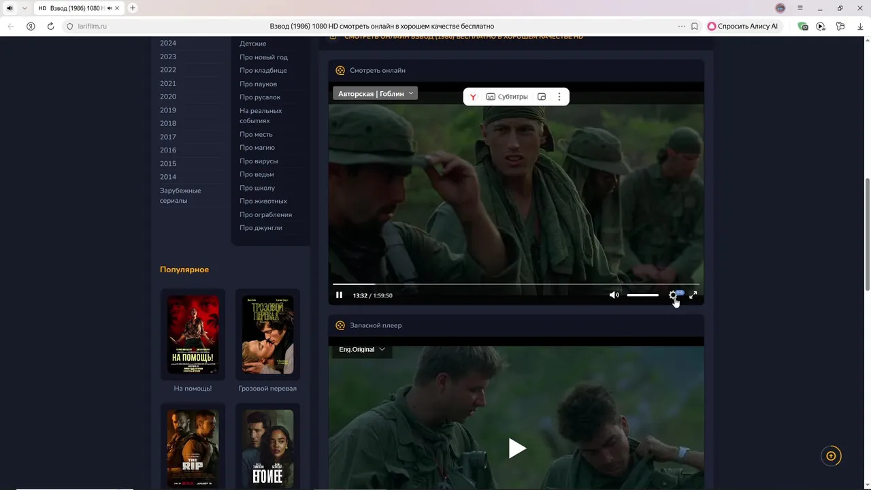The width and height of the screenshot is (871, 490).
Task: Click the Yandex Y icon over the video
Action: 473,97
